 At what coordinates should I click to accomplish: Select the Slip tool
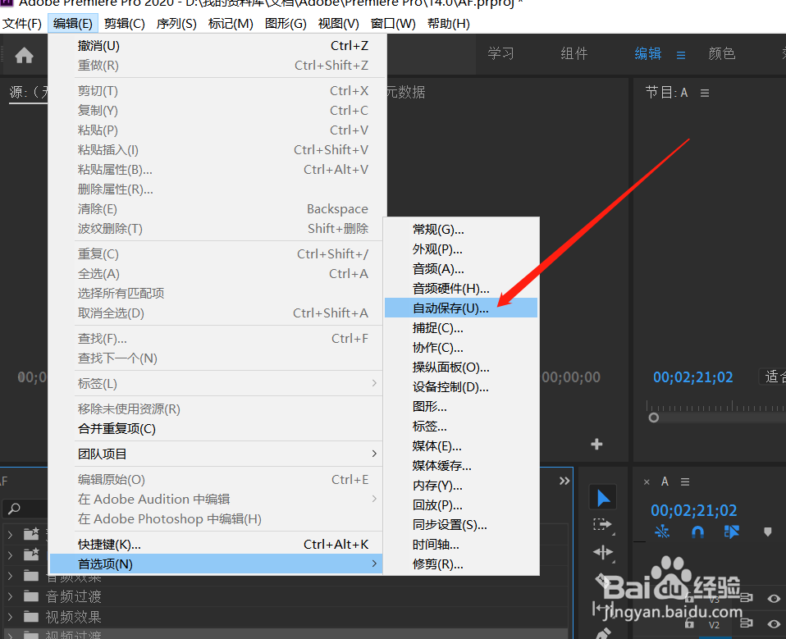pos(602,609)
